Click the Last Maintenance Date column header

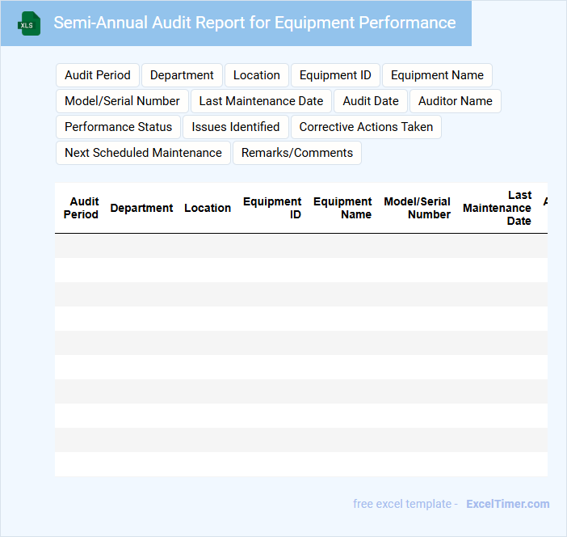click(498, 208)
